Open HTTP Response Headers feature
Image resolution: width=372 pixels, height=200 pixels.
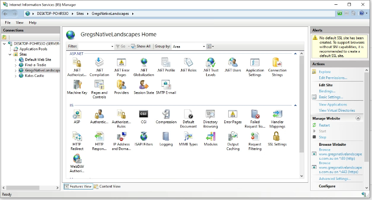(99, 141)
